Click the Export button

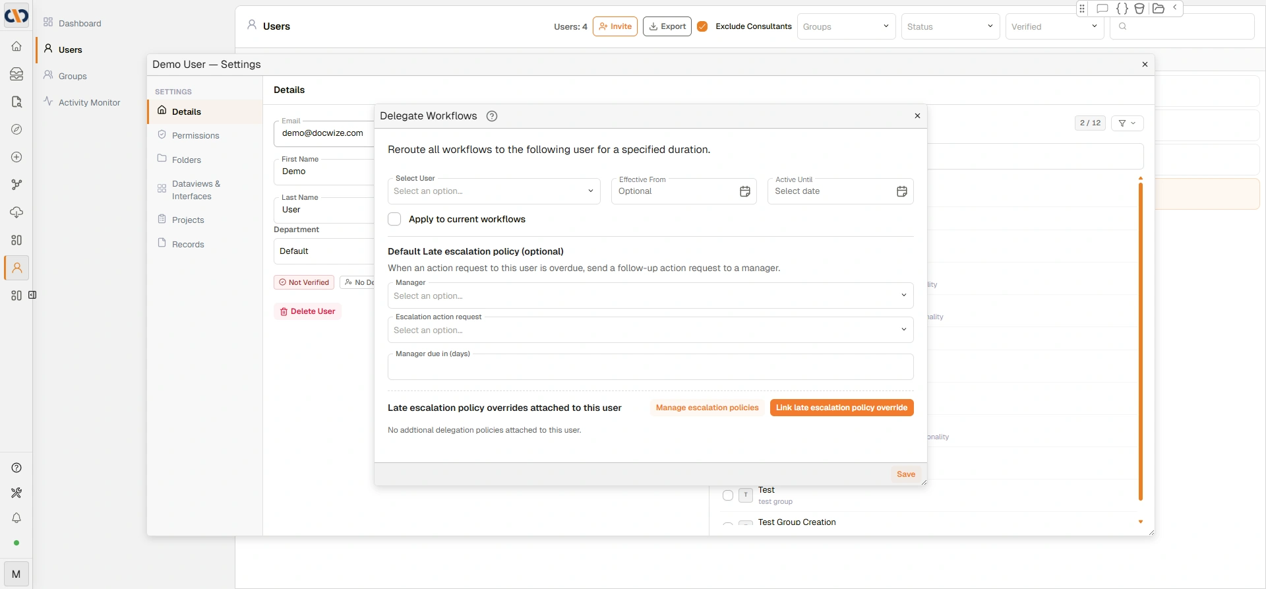coord(667,26)
